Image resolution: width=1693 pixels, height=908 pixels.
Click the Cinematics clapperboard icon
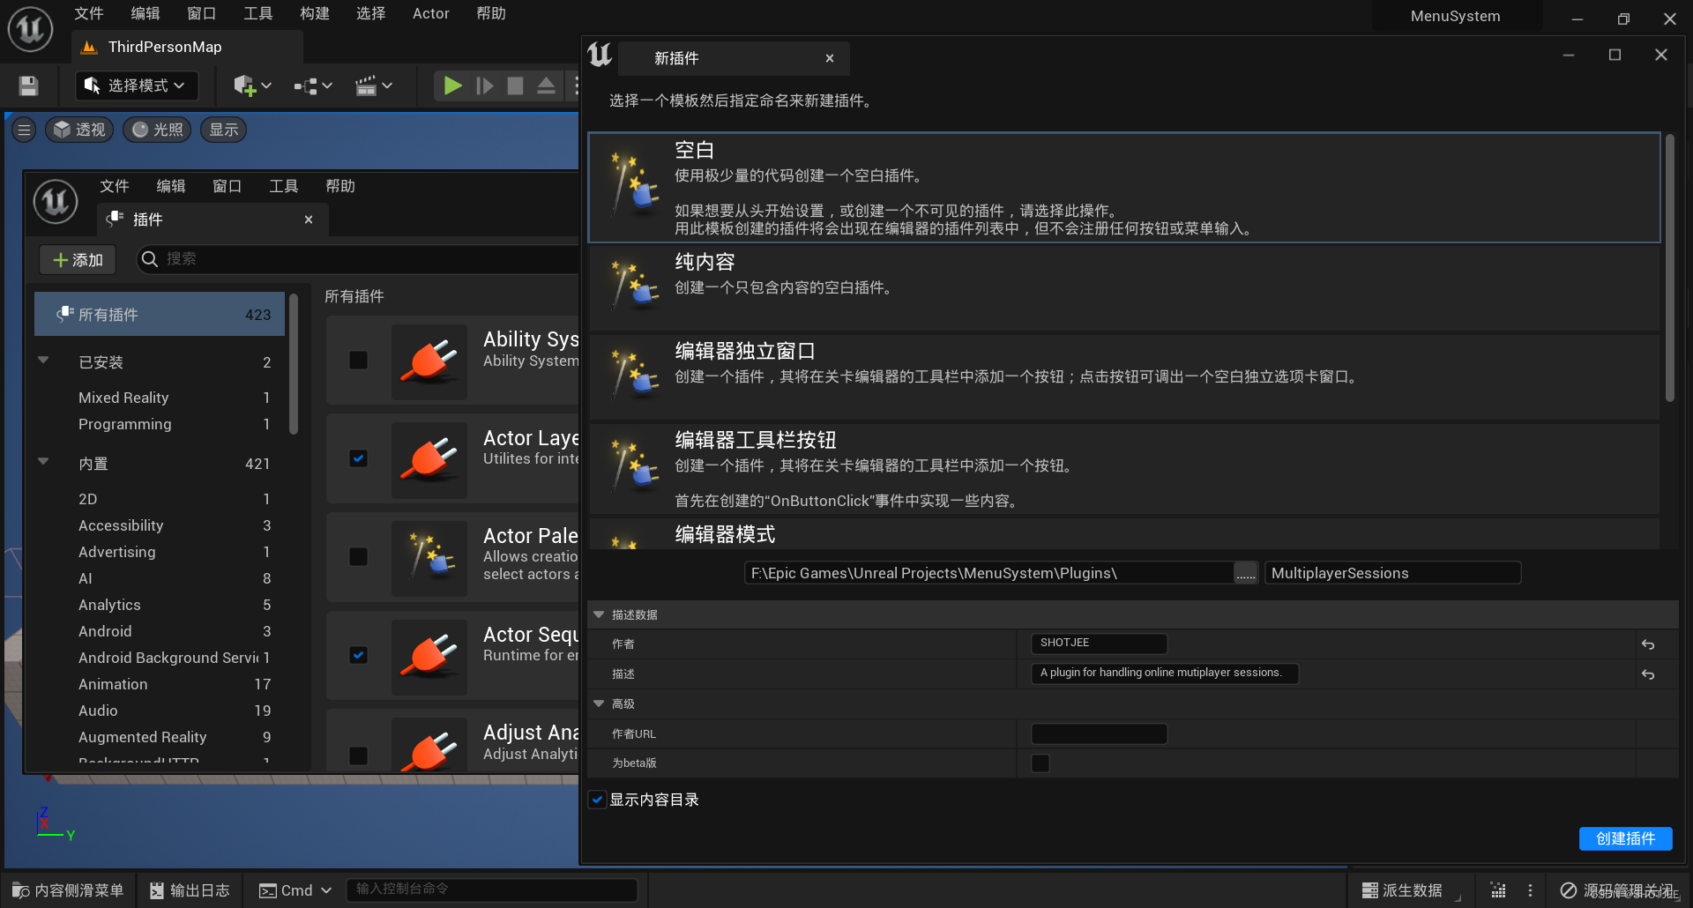(x=368, y=86)
